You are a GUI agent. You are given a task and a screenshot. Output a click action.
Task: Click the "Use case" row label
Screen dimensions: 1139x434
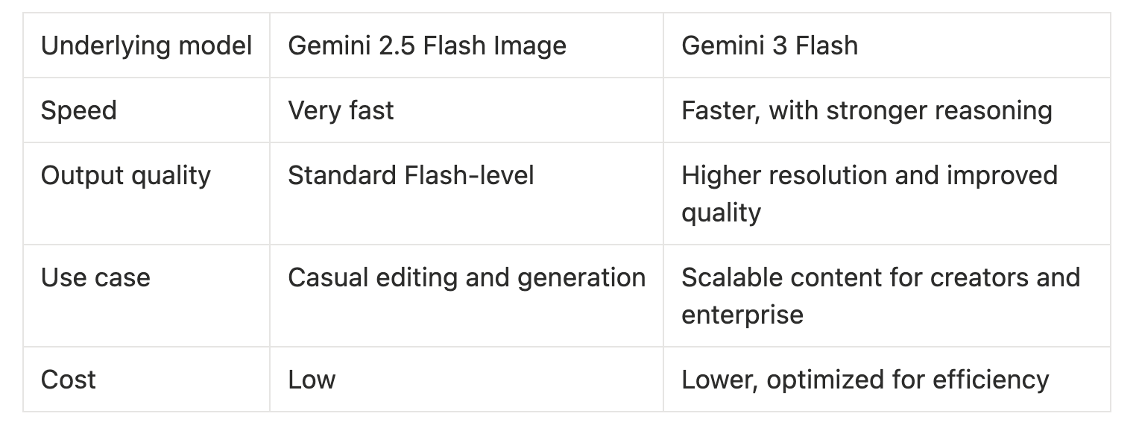[95, 277]
